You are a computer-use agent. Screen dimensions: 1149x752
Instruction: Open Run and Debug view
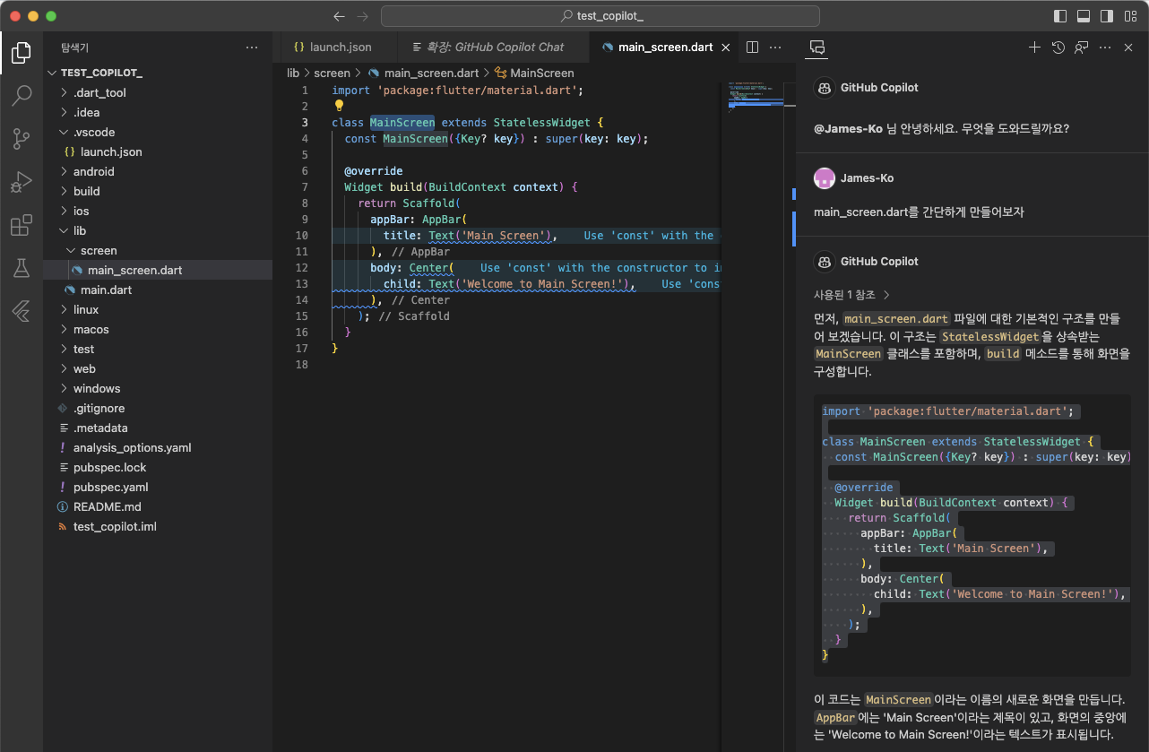click(22, 182)
